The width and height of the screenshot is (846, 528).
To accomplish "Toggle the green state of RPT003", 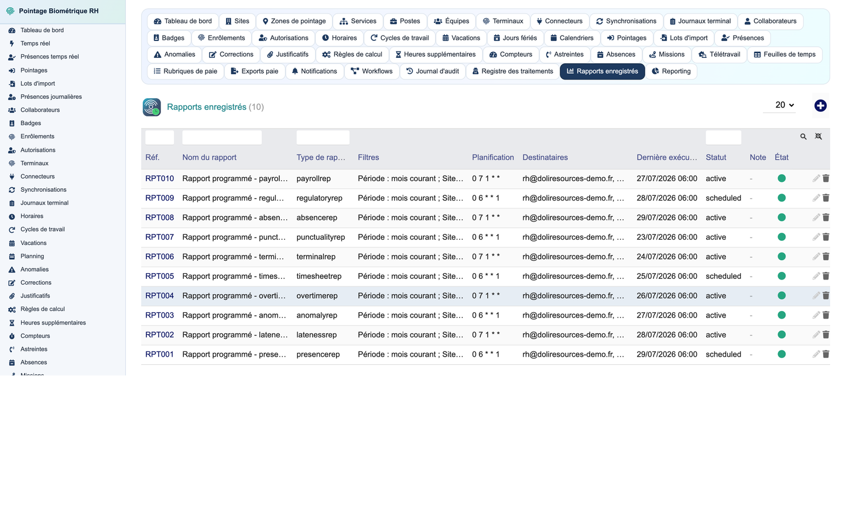I will pyautogui.click(x=782, y=315).
